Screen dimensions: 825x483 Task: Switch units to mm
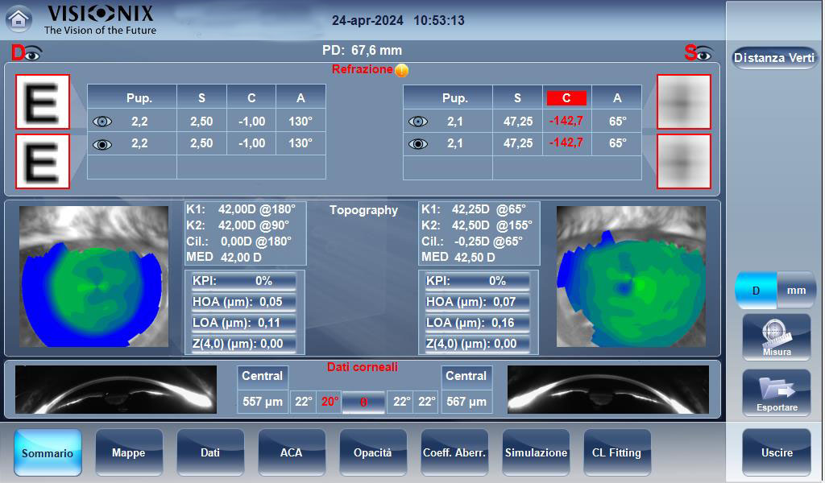coord(796,291)
